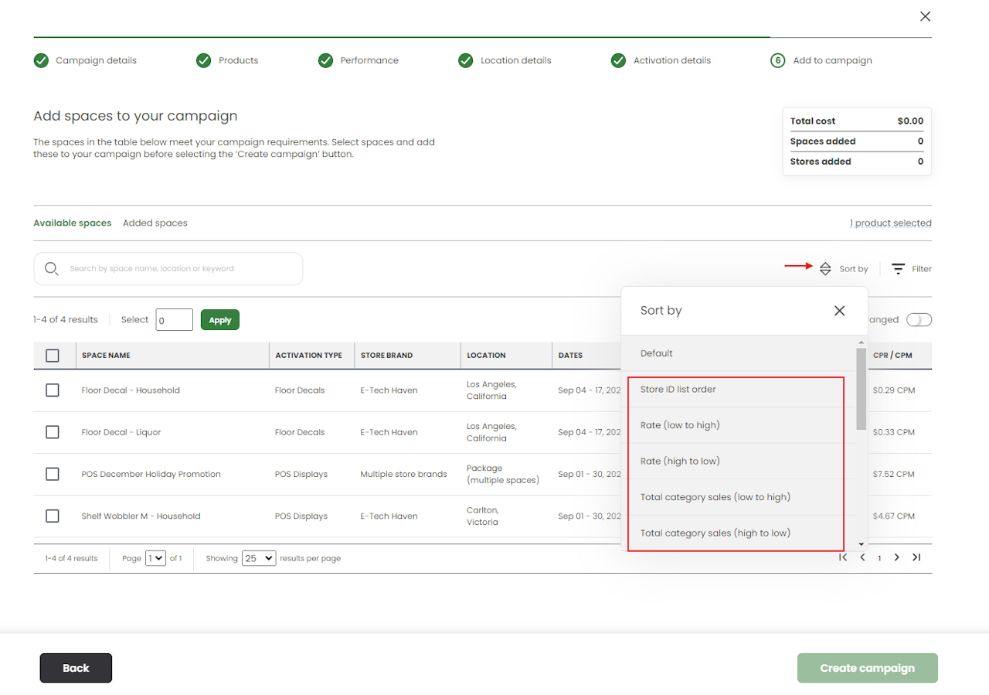Go to the previous page arrow
Viewport: 989px width, 695px height.
click(x=862, y=557)
